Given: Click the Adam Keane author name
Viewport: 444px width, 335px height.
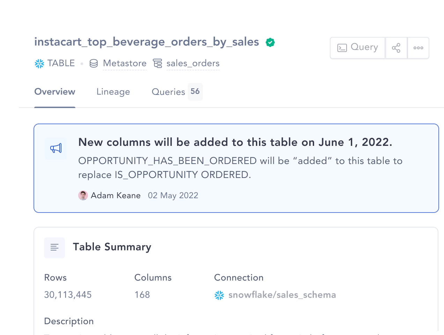Looking at the screenshot, I should coord(116,195).
